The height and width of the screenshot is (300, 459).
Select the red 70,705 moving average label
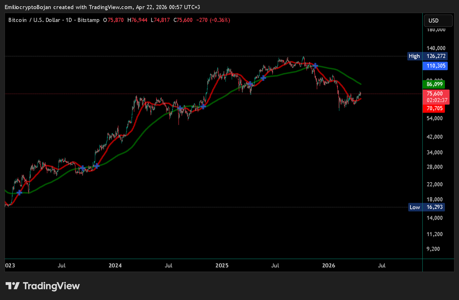(435, 108)
